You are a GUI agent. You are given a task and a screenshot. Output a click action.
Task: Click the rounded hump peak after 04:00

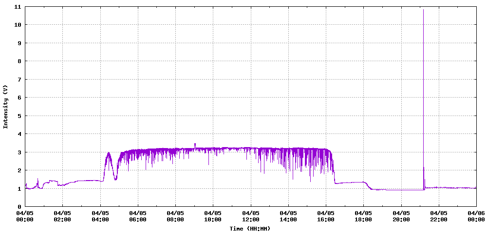pyautogui.click(x=109, y=153)
